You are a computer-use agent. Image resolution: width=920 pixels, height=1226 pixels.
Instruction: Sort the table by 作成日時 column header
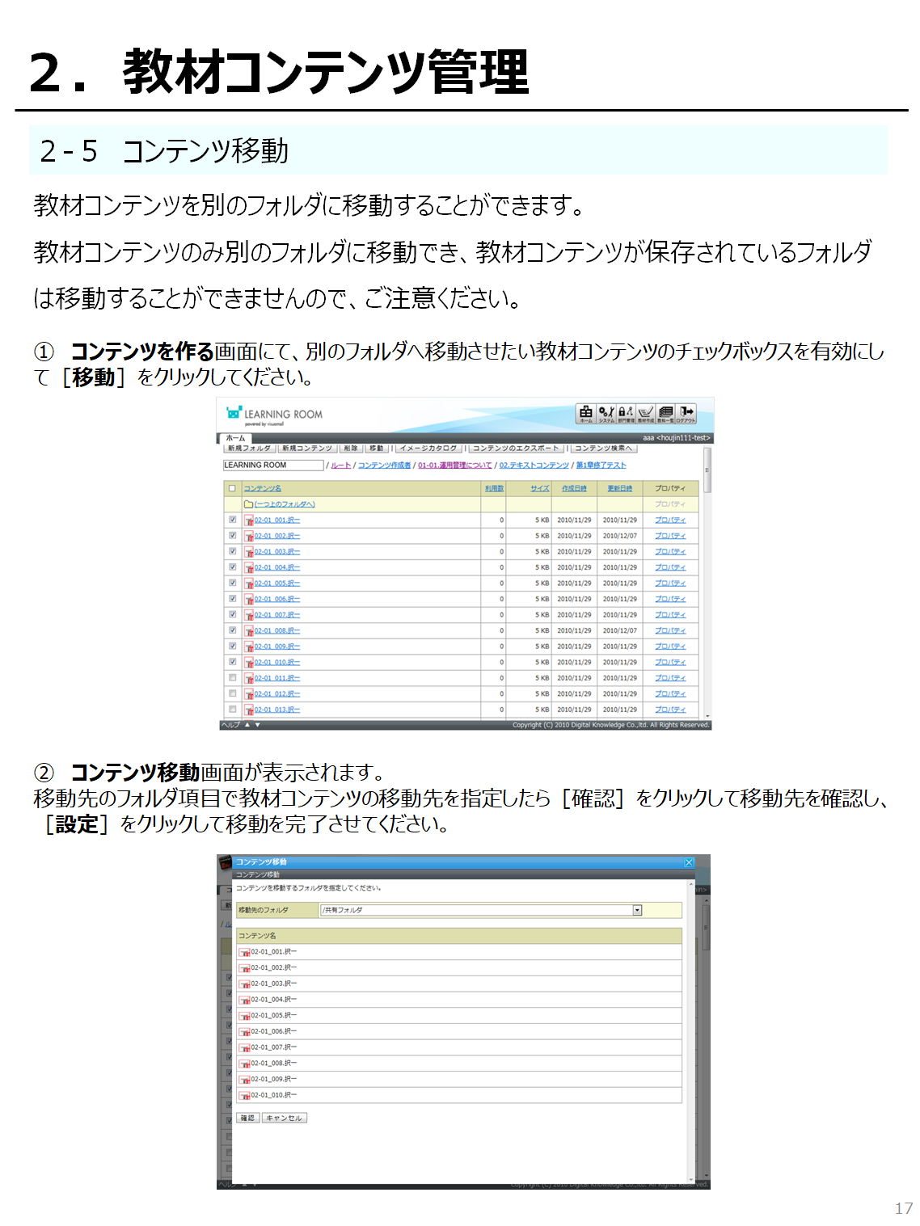coord(574,488)
